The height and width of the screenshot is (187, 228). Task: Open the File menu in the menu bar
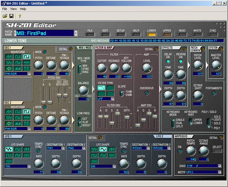(x=5, y=9)
